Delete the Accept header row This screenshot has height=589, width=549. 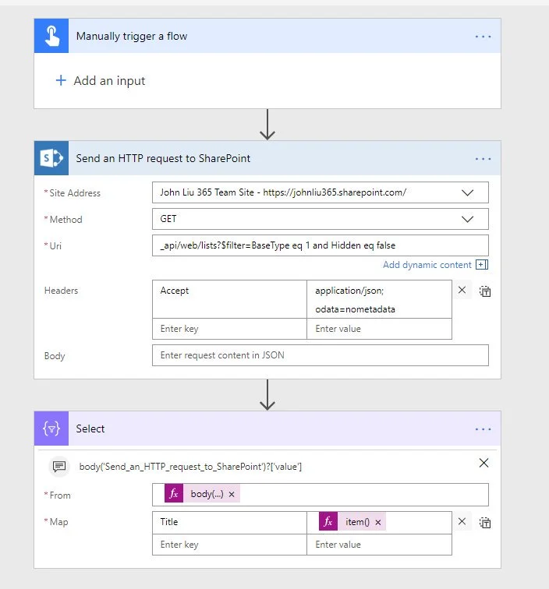click(x=462, y=290)
